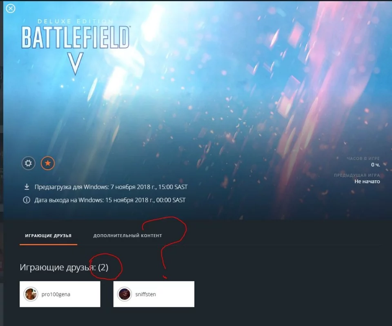Select the Дата выхода на Windows text
Image resolution: width=392 pixels, height=326 pixels.
pos(110,200)
